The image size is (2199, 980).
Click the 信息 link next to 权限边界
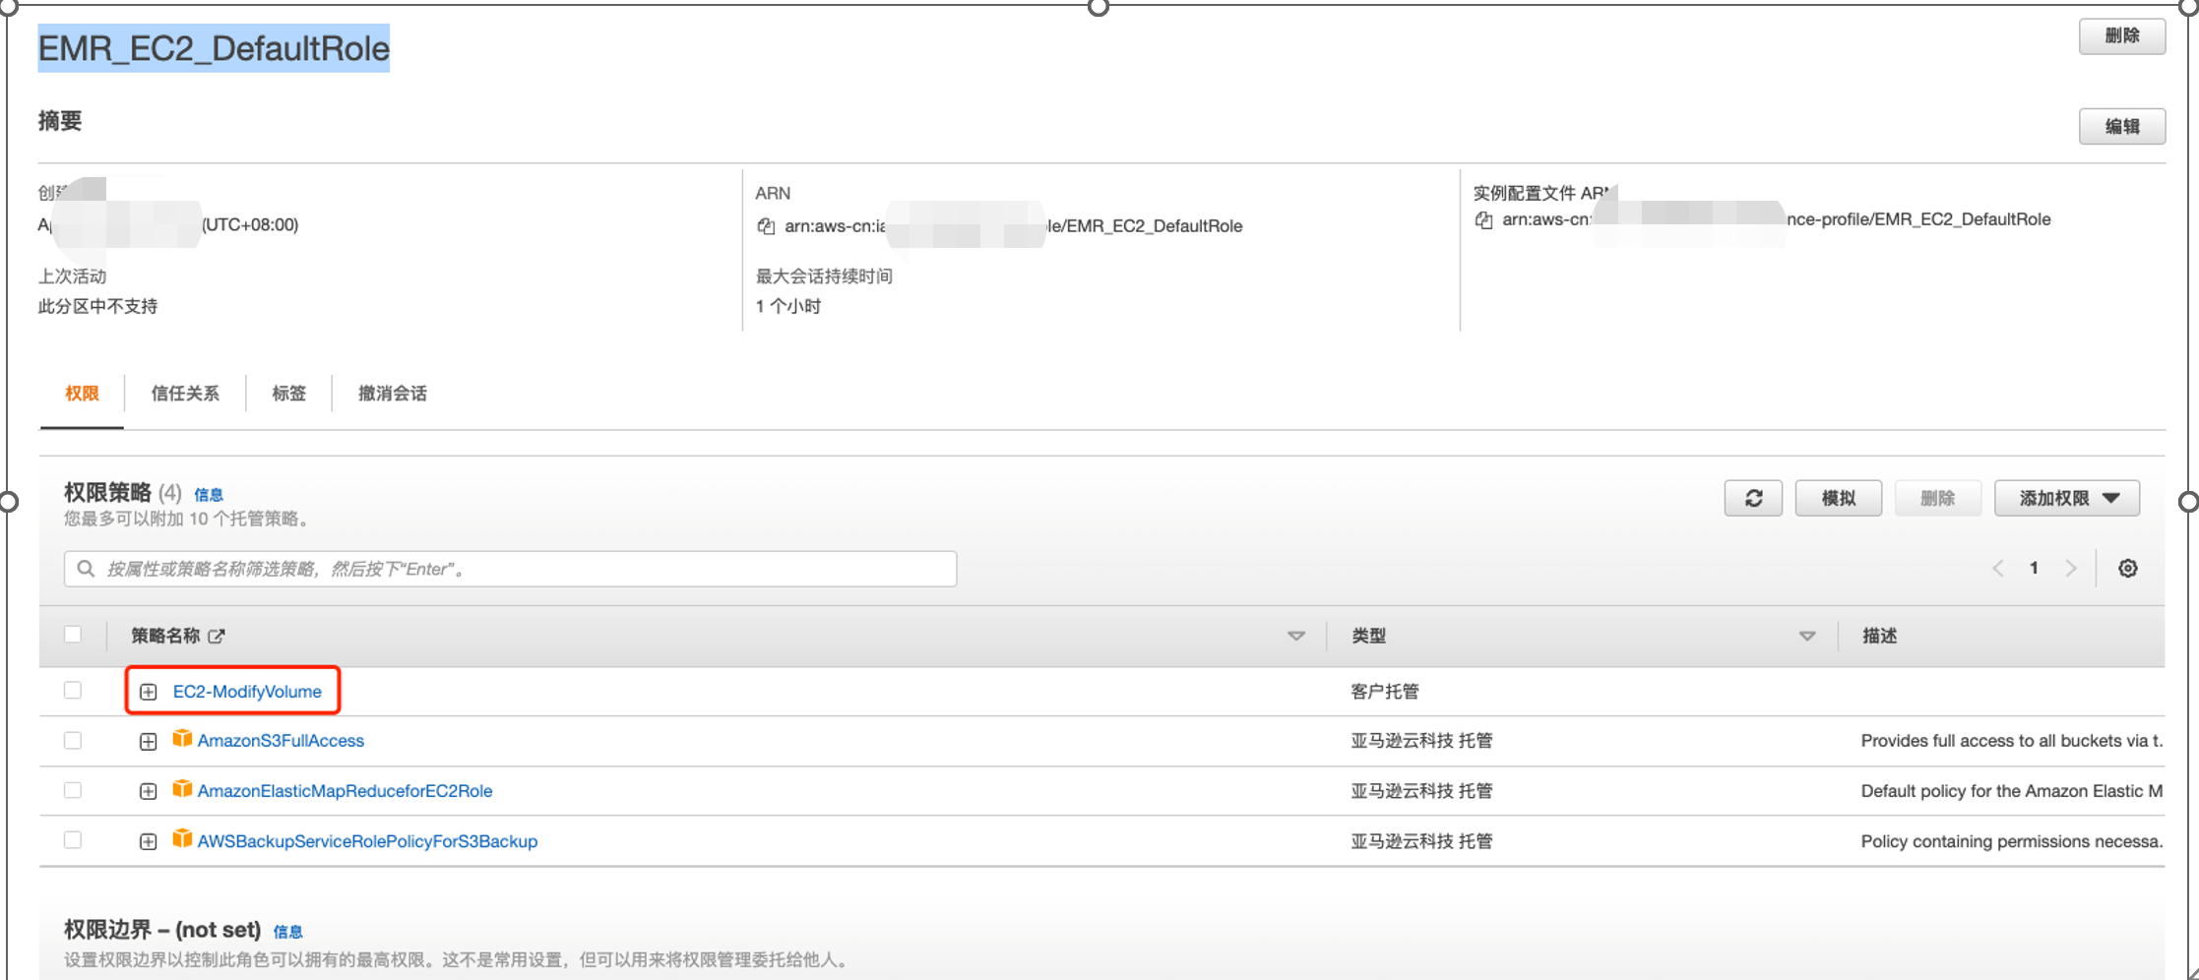click(x=287, y=932)
